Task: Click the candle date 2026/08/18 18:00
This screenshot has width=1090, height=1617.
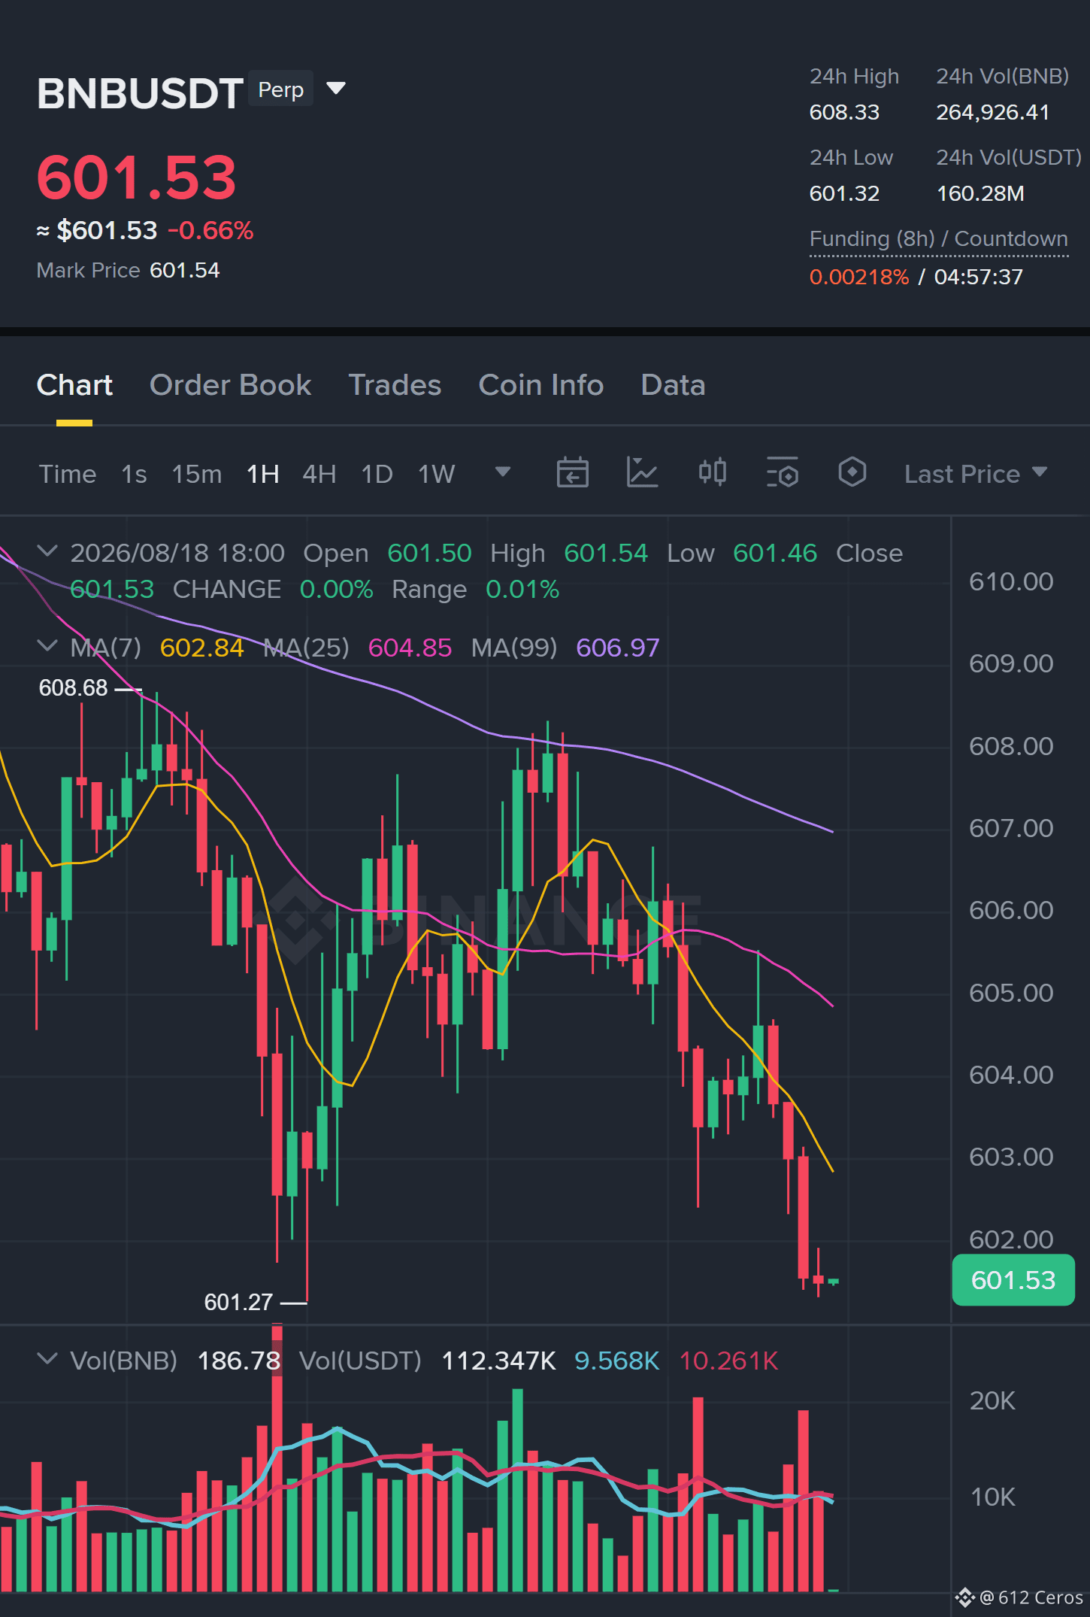Action: pos(177,553)
